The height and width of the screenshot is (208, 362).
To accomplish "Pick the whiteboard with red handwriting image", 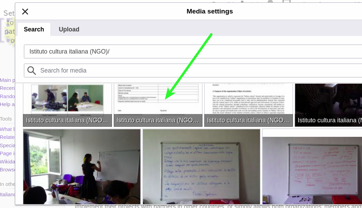I will click(x=312, y=167).
